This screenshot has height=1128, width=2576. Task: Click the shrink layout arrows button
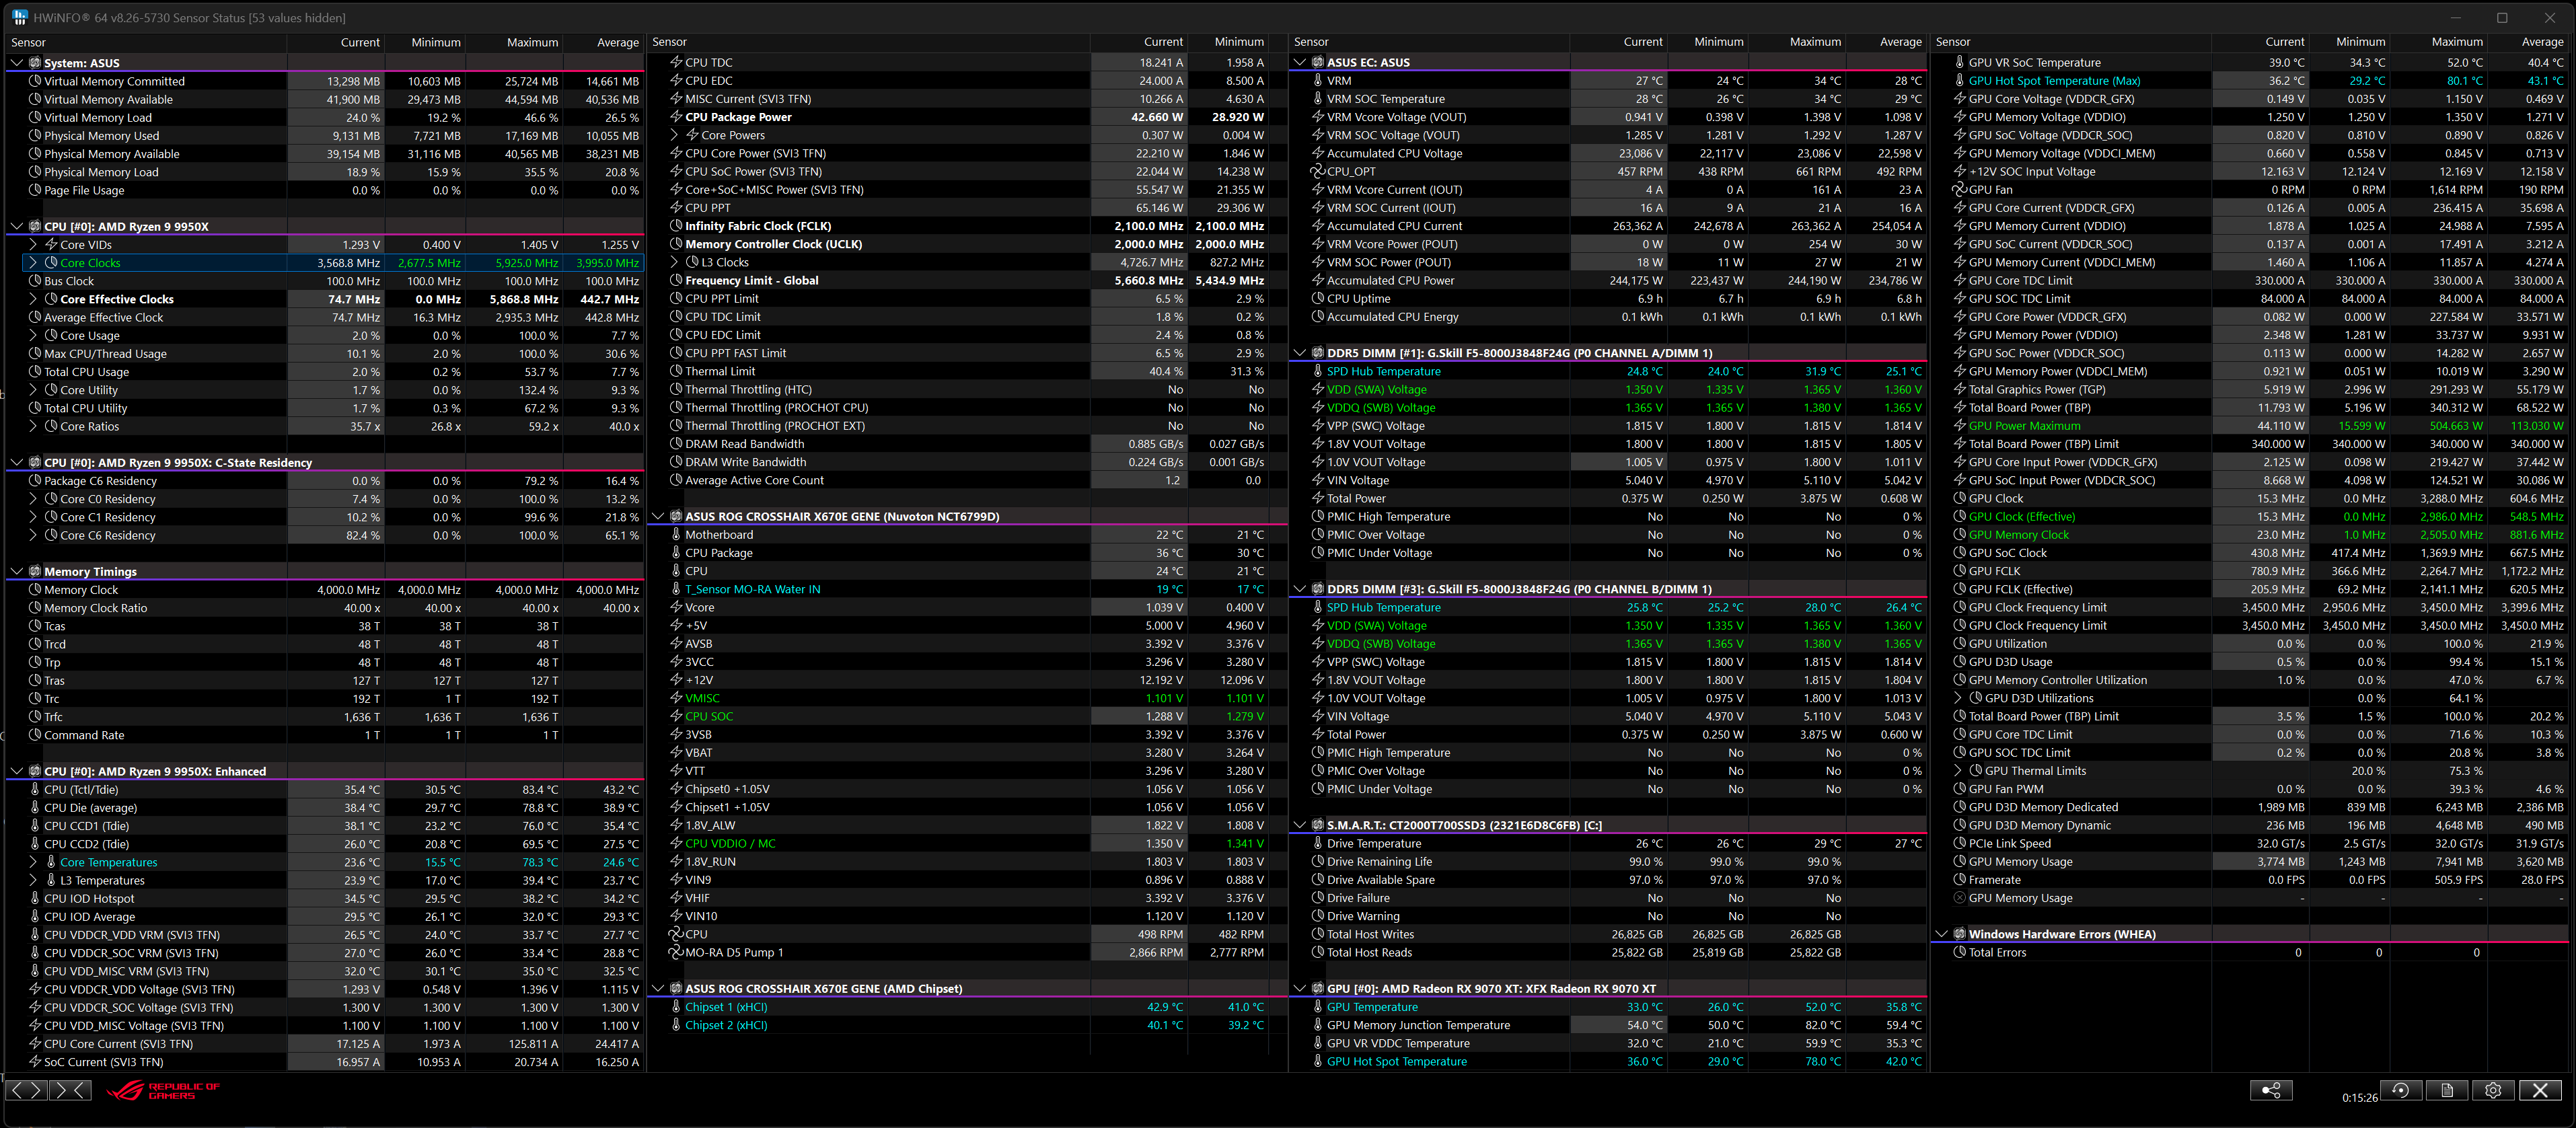pyautogui.click(x=70, y=1090)
